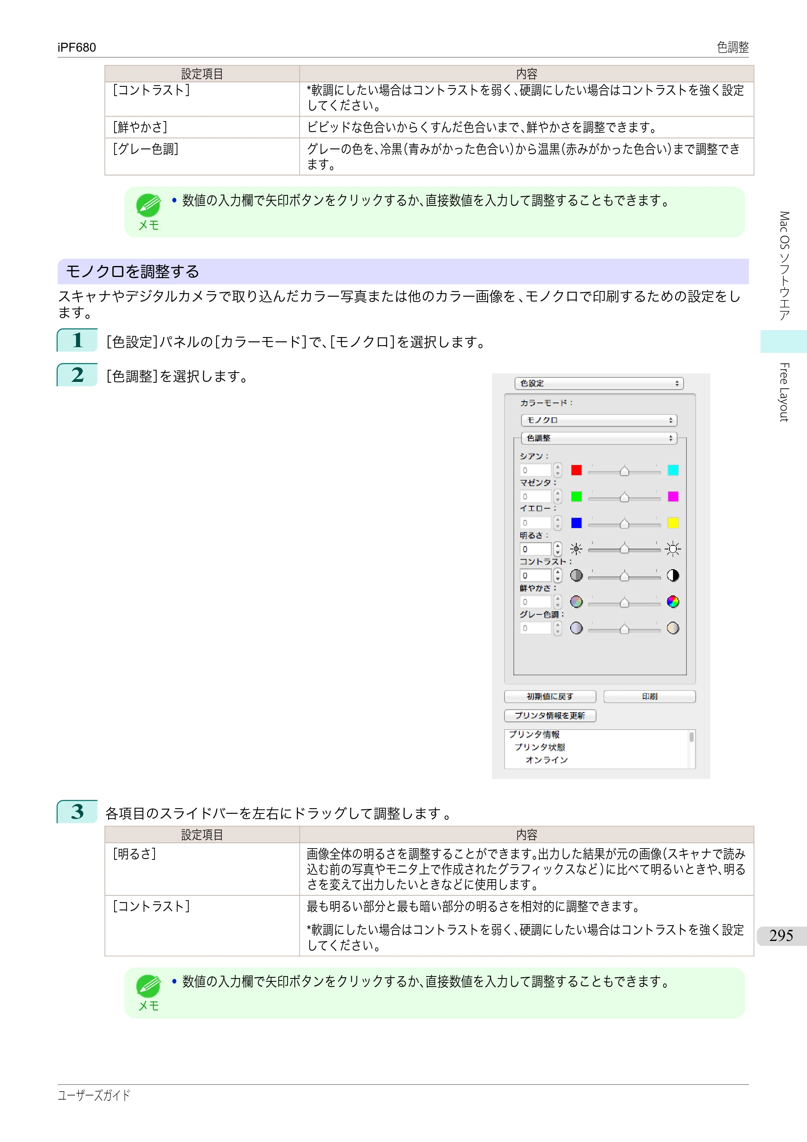
Task: Click the シアン value stepper arrows
Action: click(x=557, y=470)
